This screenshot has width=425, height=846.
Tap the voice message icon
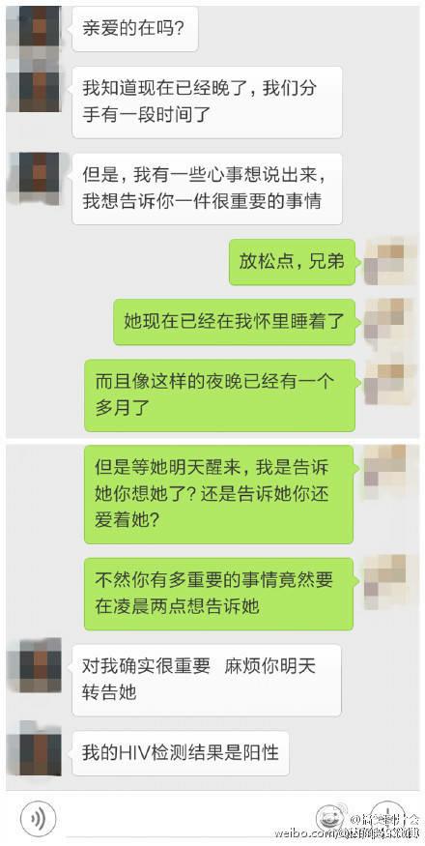[38, 819]
